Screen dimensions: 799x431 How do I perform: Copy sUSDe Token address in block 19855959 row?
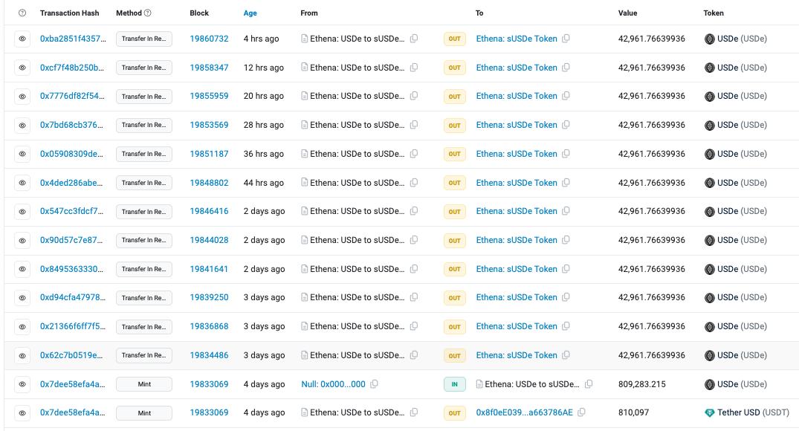[566, 97]
